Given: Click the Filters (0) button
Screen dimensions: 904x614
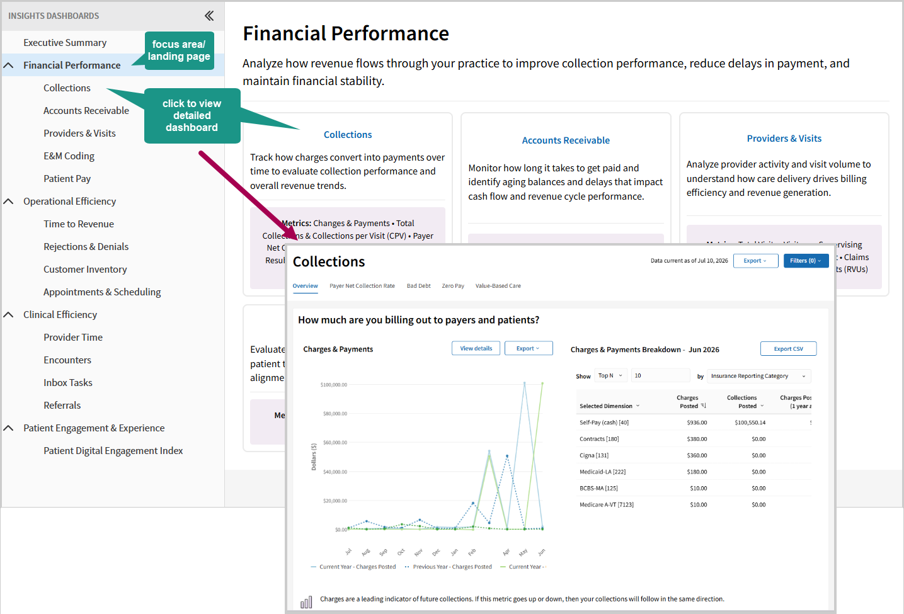Looking at the screenshot, I should (806, 261).
